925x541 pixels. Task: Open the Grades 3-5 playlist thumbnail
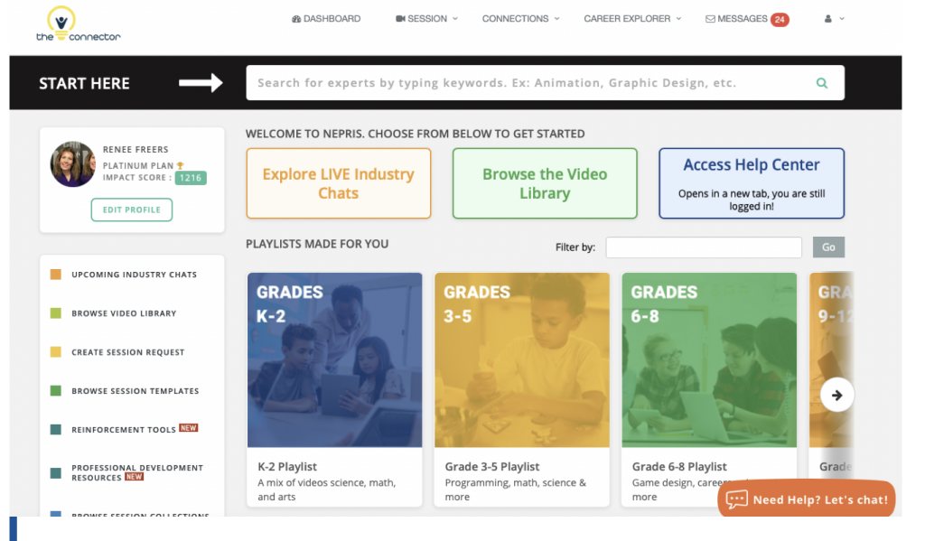point(522,359)
